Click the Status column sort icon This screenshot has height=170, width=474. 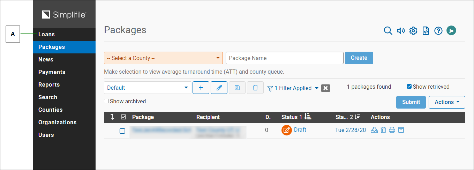pos(308,117)
